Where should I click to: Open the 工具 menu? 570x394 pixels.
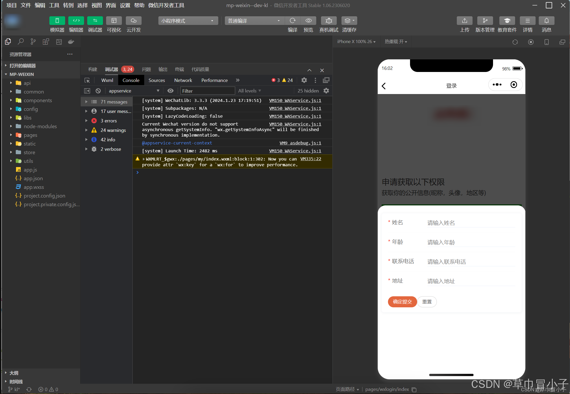54,5
